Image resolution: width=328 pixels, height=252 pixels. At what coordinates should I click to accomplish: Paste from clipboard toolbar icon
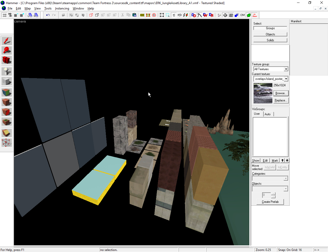coord(134,15)
